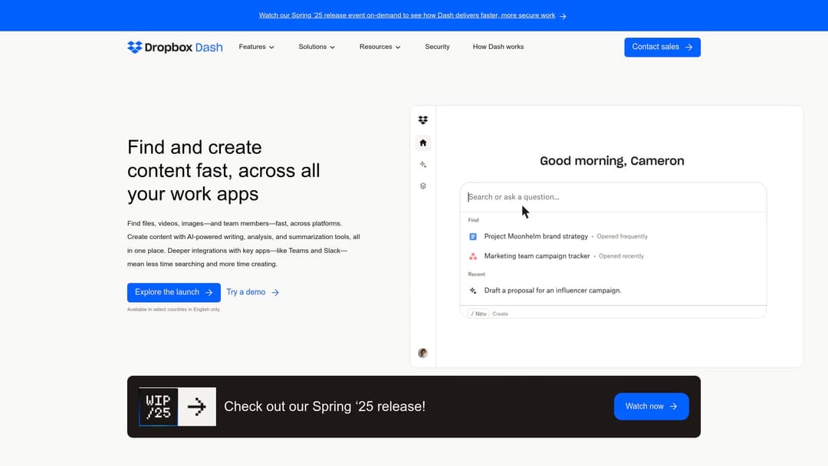
Task: Open Project Moonhelm brand strategy result
Action: pos(536,236)
